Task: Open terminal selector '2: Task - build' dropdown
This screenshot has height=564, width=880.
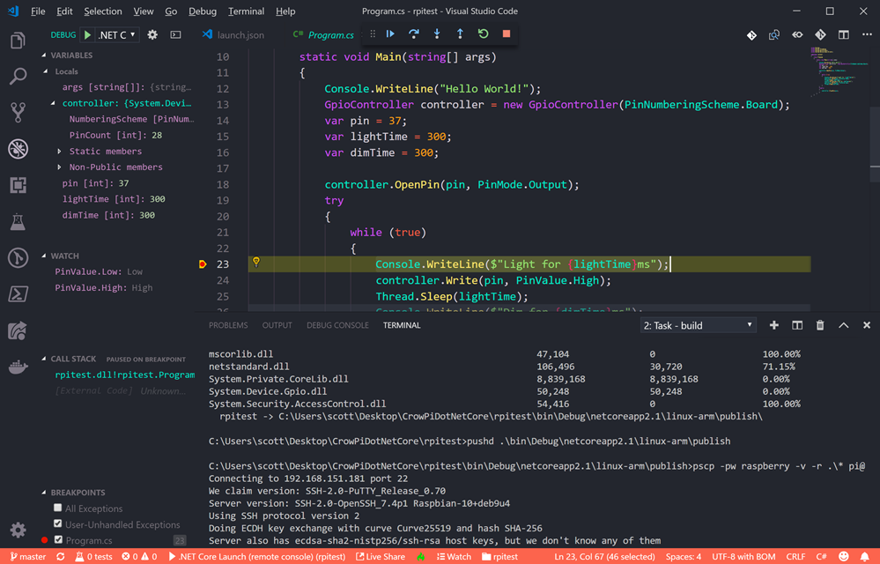Action: coord(699,325)
